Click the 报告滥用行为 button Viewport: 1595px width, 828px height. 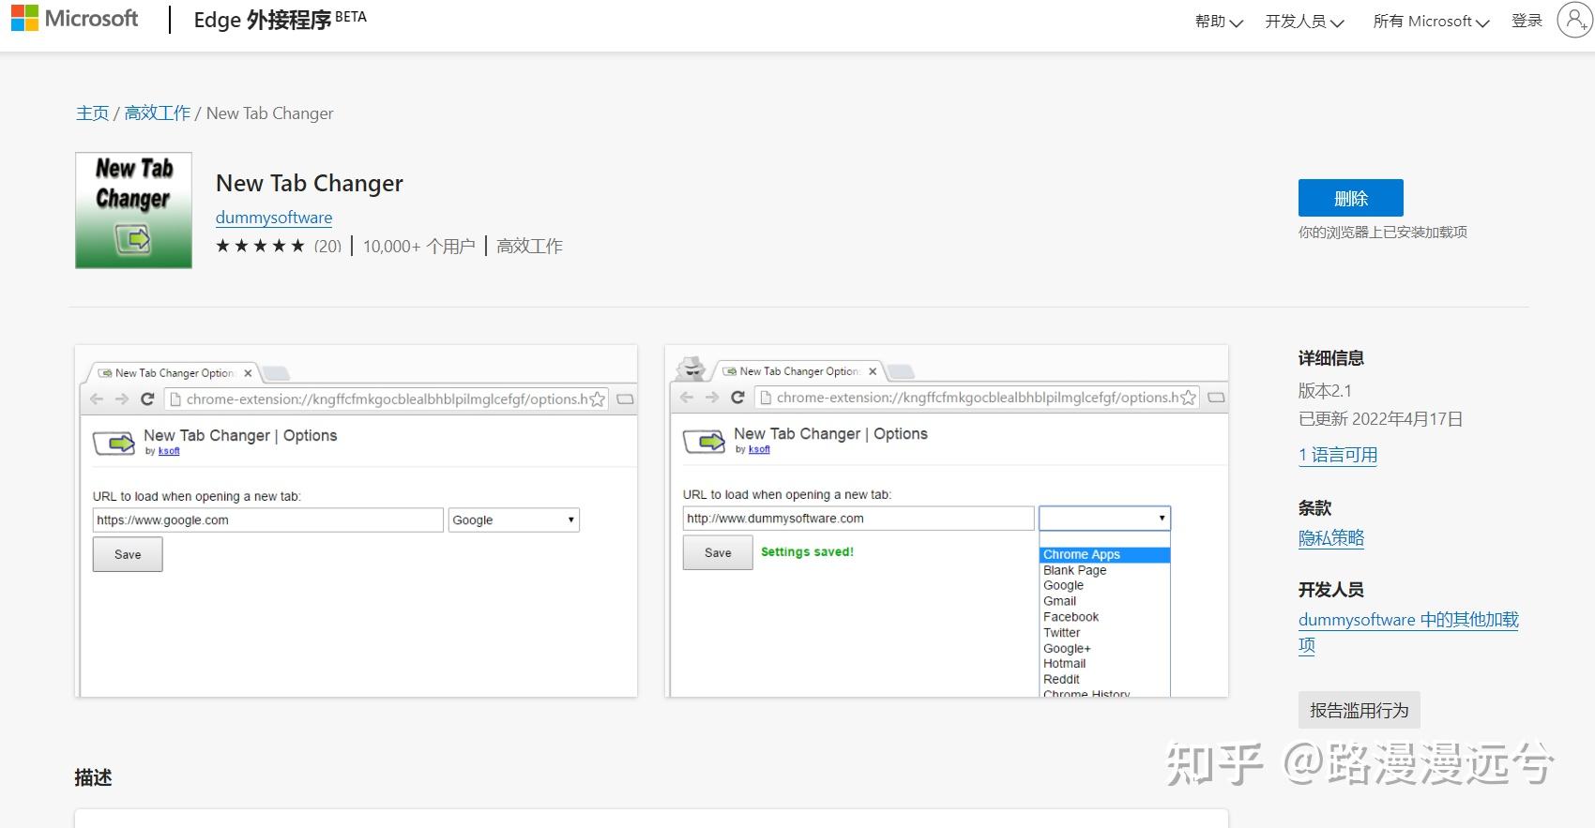coord(1360,710)
